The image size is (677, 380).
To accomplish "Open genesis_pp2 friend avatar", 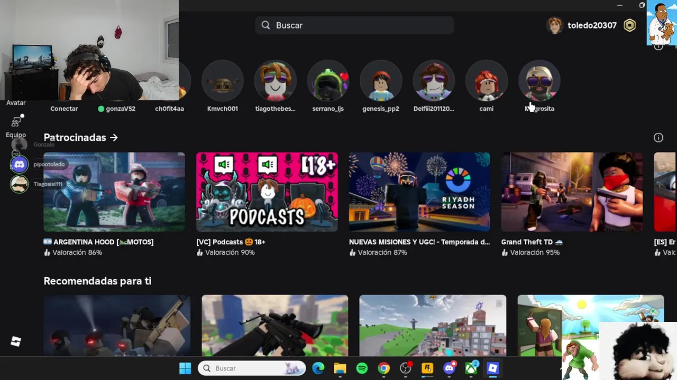I will (x=381, y=81).
